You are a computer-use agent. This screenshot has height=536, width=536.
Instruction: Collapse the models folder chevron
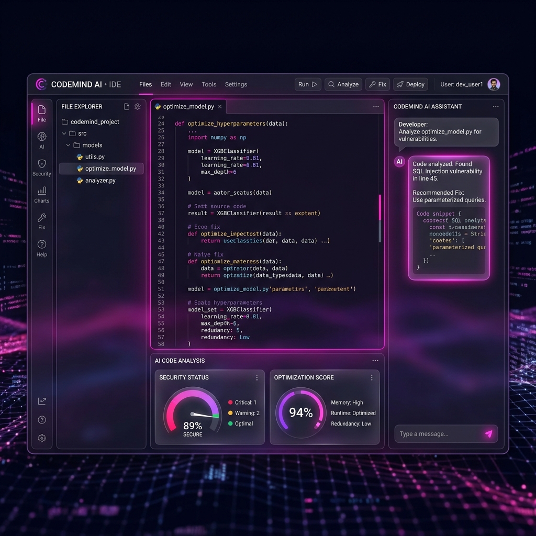tap(68, 146)
